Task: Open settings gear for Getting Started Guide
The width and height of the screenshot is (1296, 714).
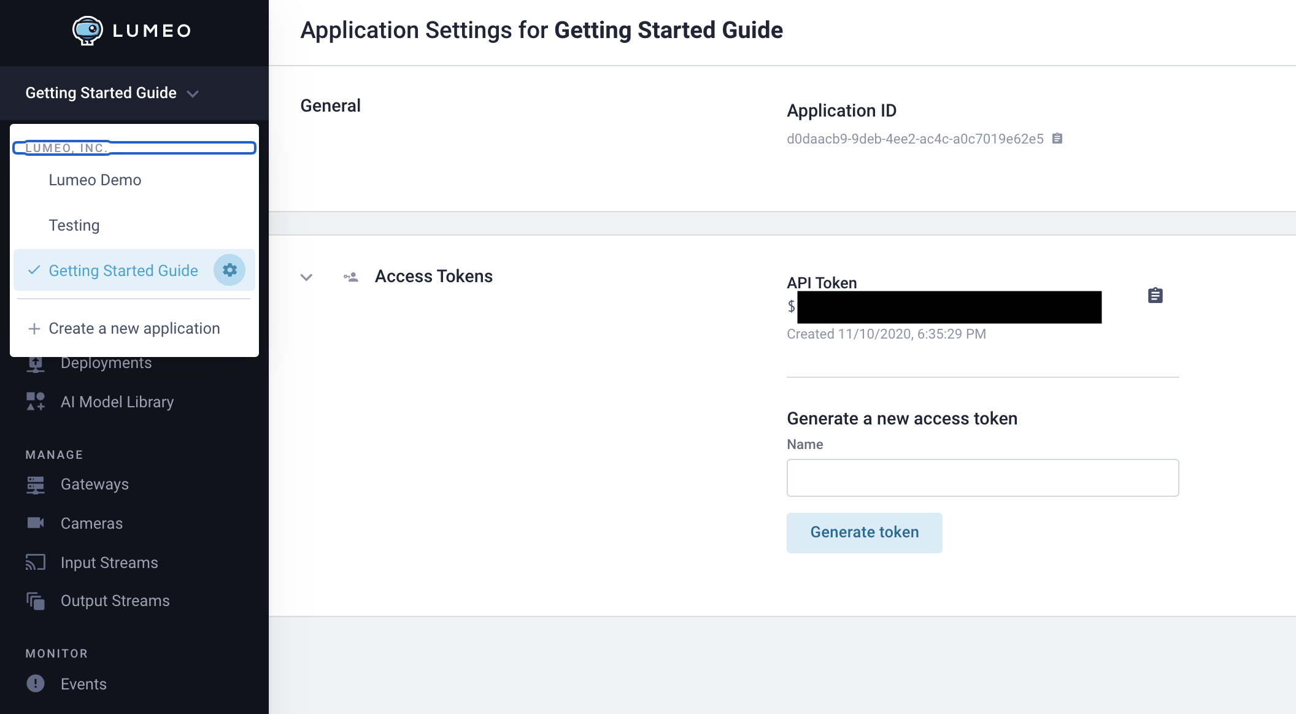Action: 229,270
